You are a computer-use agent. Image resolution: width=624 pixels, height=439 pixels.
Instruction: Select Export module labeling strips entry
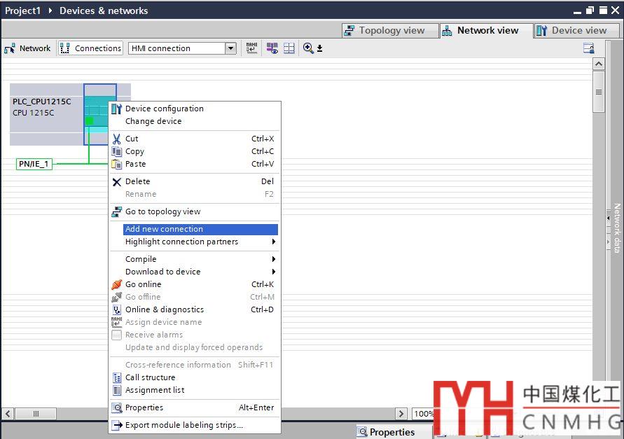pyautogui.click(x=183, y=425)
